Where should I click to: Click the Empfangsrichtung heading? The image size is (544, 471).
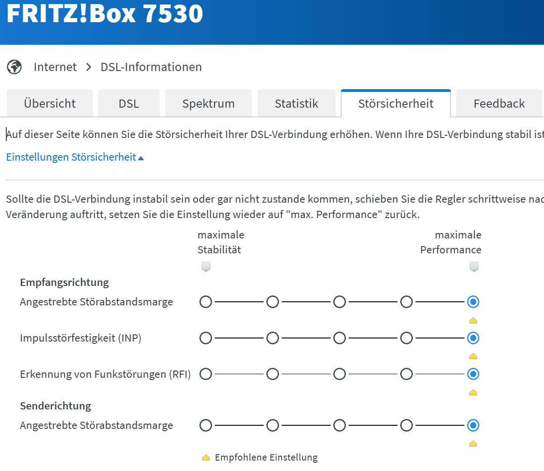pyautogui.click(x=65, y=282)
